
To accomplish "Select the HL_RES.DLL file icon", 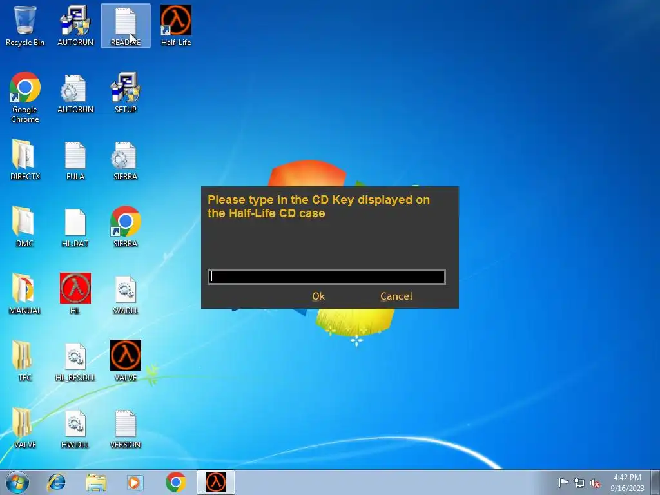I will 75,361.
